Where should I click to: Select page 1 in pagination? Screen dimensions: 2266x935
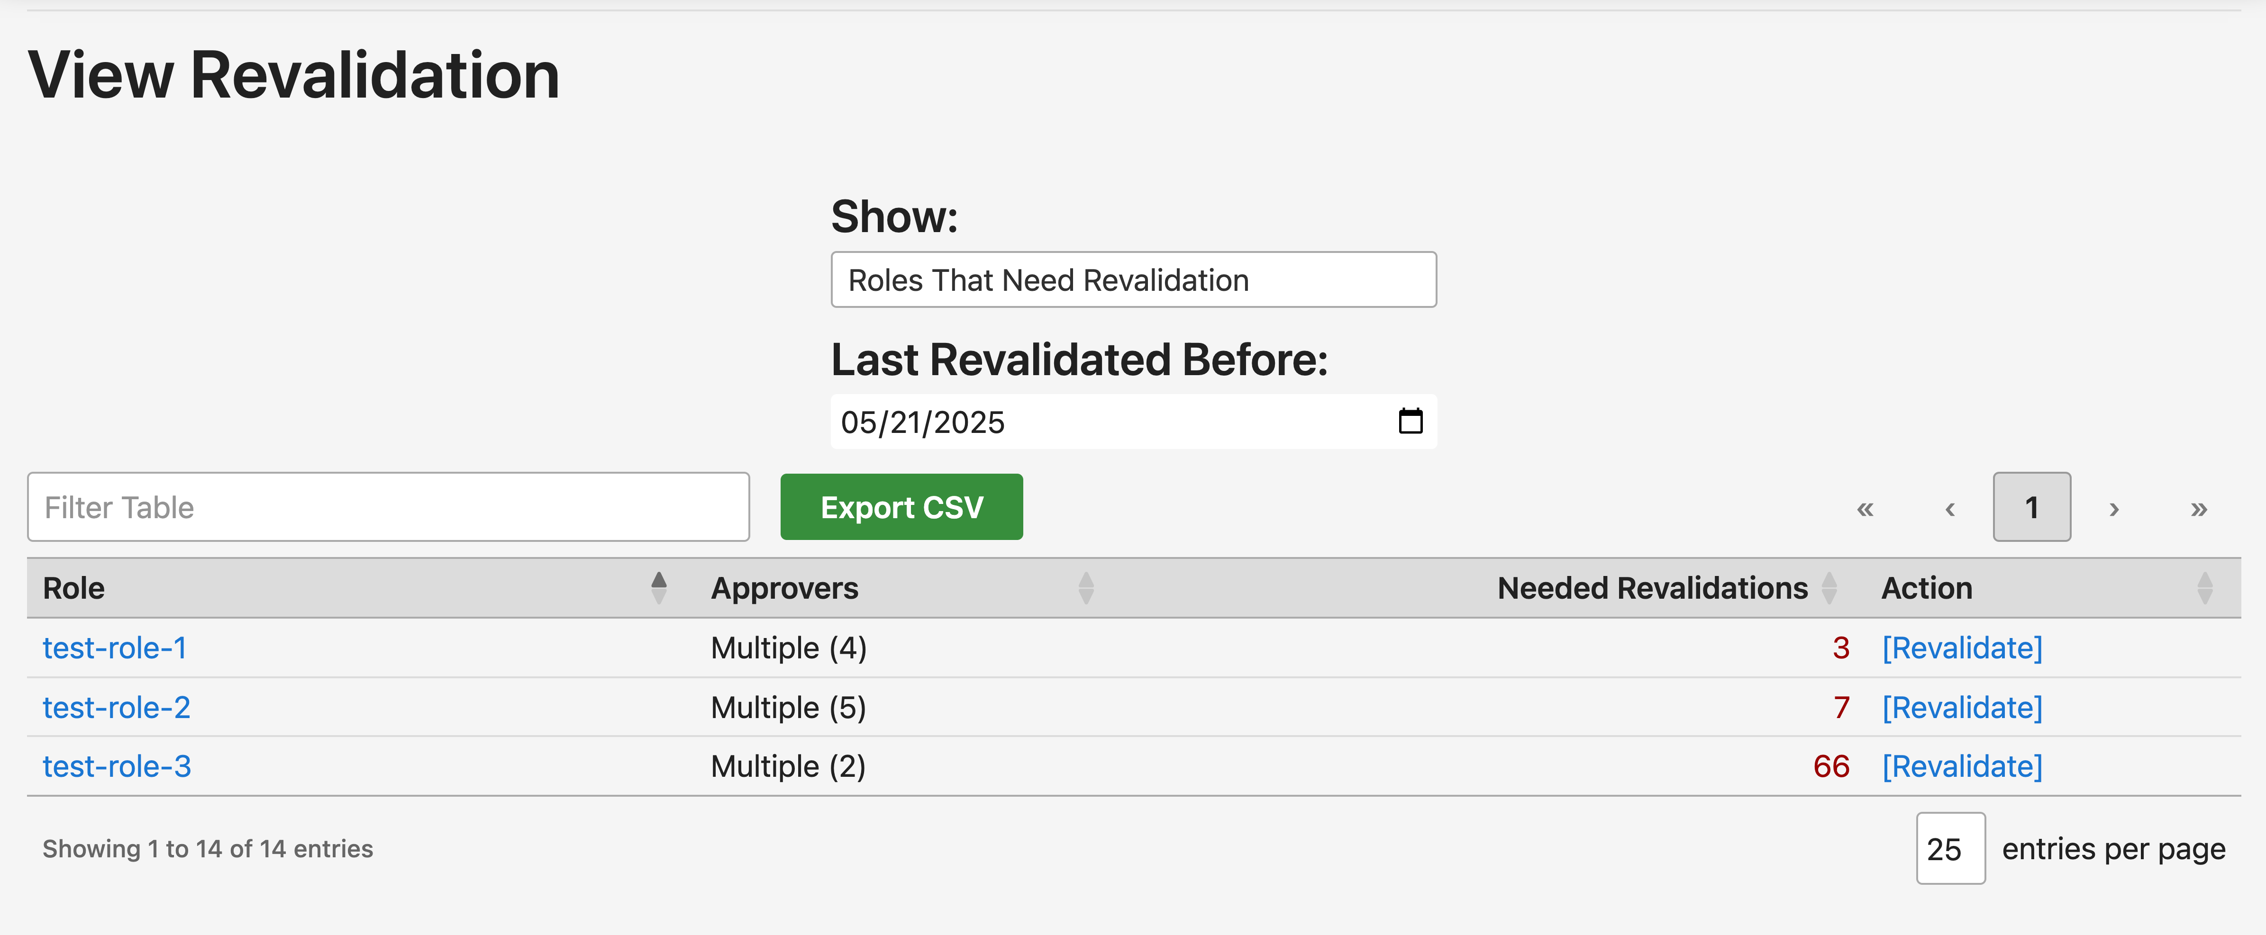tap(2031, 507)
